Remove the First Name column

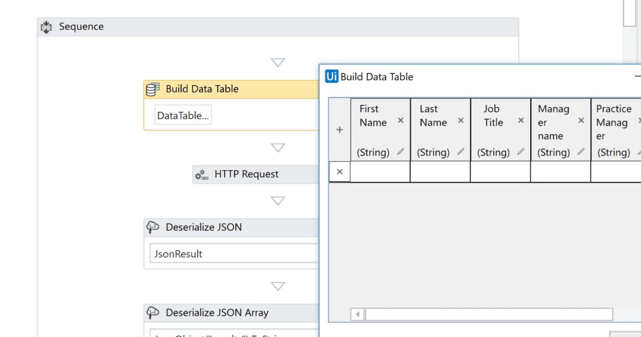pyautogui.click(x=401, y=121)
